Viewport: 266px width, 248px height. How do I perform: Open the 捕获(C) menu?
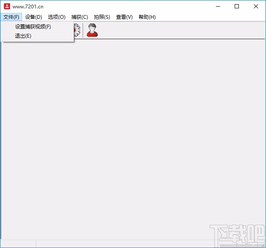click(80, 17)
